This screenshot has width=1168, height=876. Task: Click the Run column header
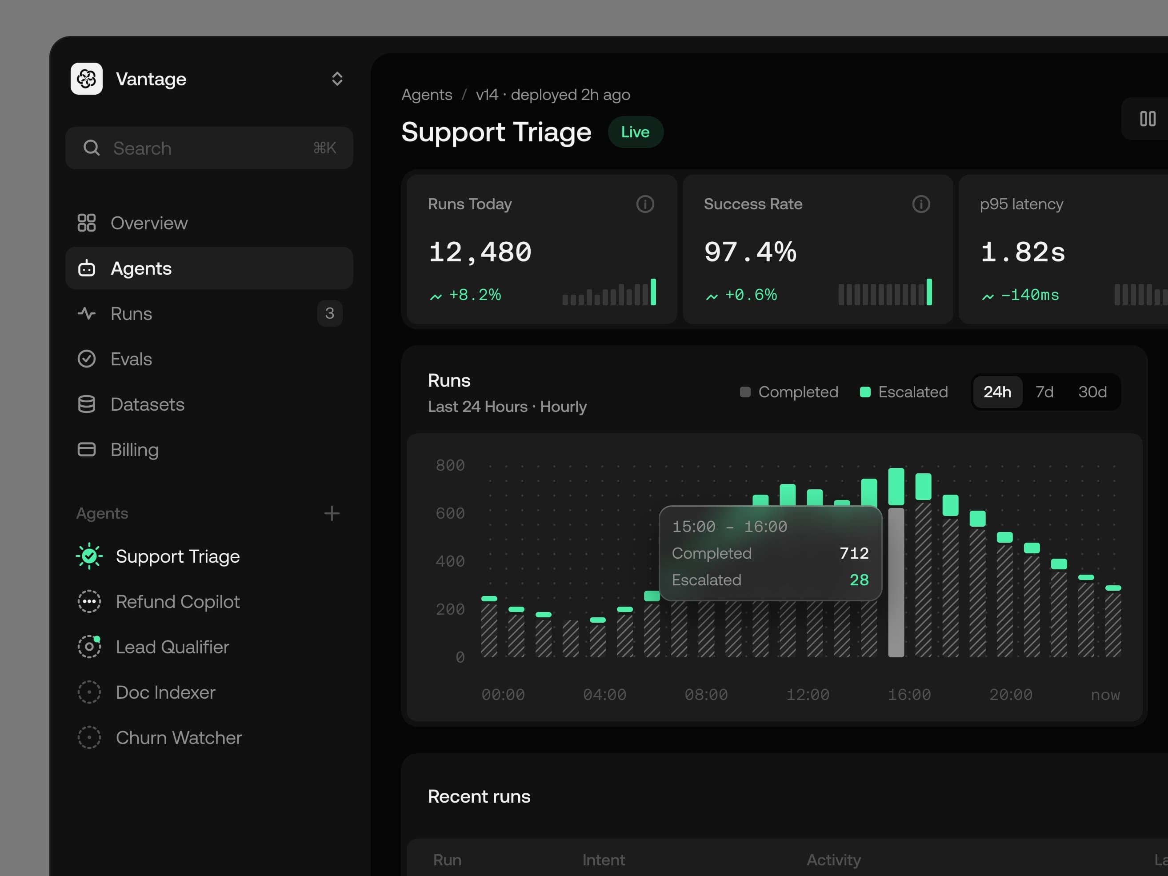(447, 860)
